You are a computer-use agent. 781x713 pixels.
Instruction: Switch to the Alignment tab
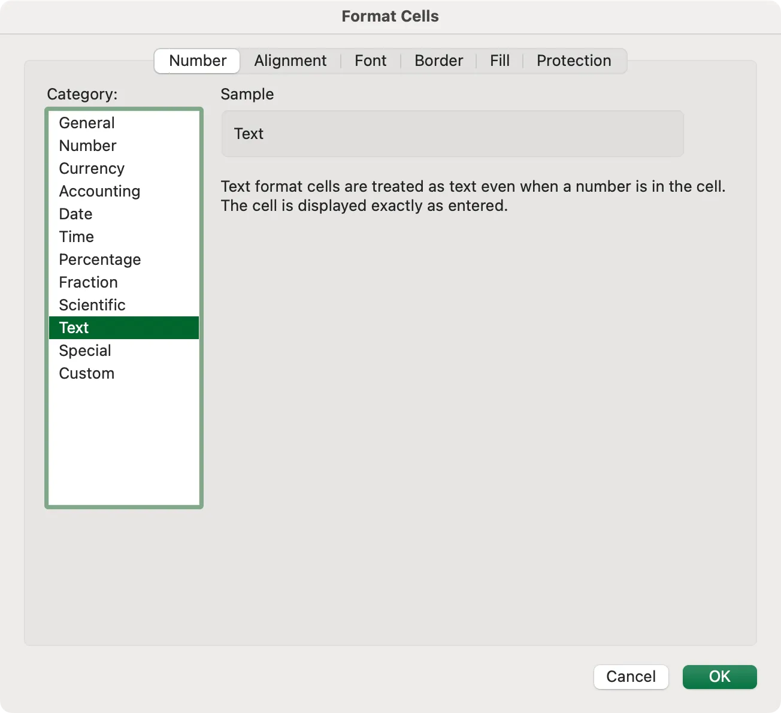pos(290,61)
